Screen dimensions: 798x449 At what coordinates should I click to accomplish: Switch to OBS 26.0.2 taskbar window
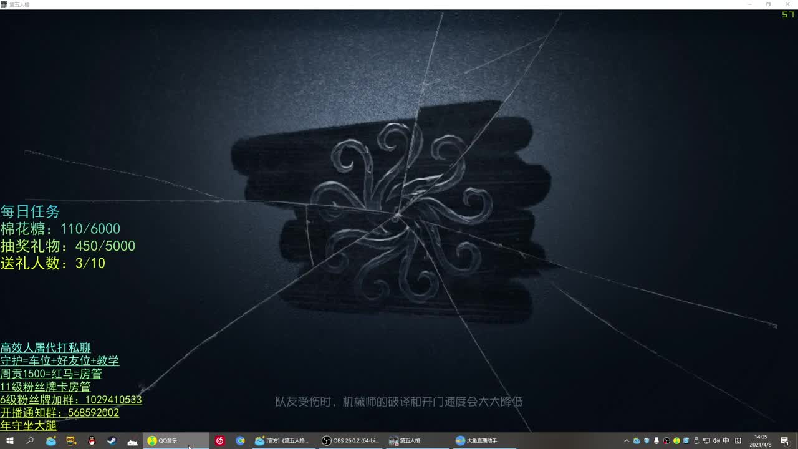[351, 441]
